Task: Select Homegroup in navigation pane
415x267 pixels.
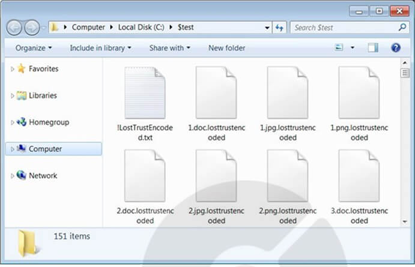Action: pyautogui.click(x=49, y=122)
